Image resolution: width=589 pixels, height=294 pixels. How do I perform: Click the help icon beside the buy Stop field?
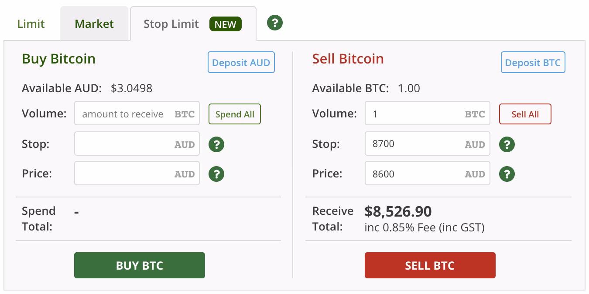pos(216,144)
